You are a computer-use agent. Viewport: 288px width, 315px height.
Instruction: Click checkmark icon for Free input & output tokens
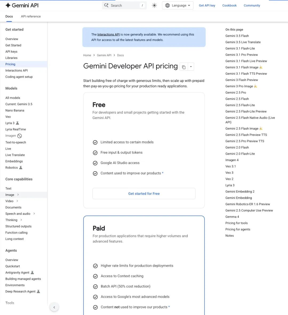point(95,153)
